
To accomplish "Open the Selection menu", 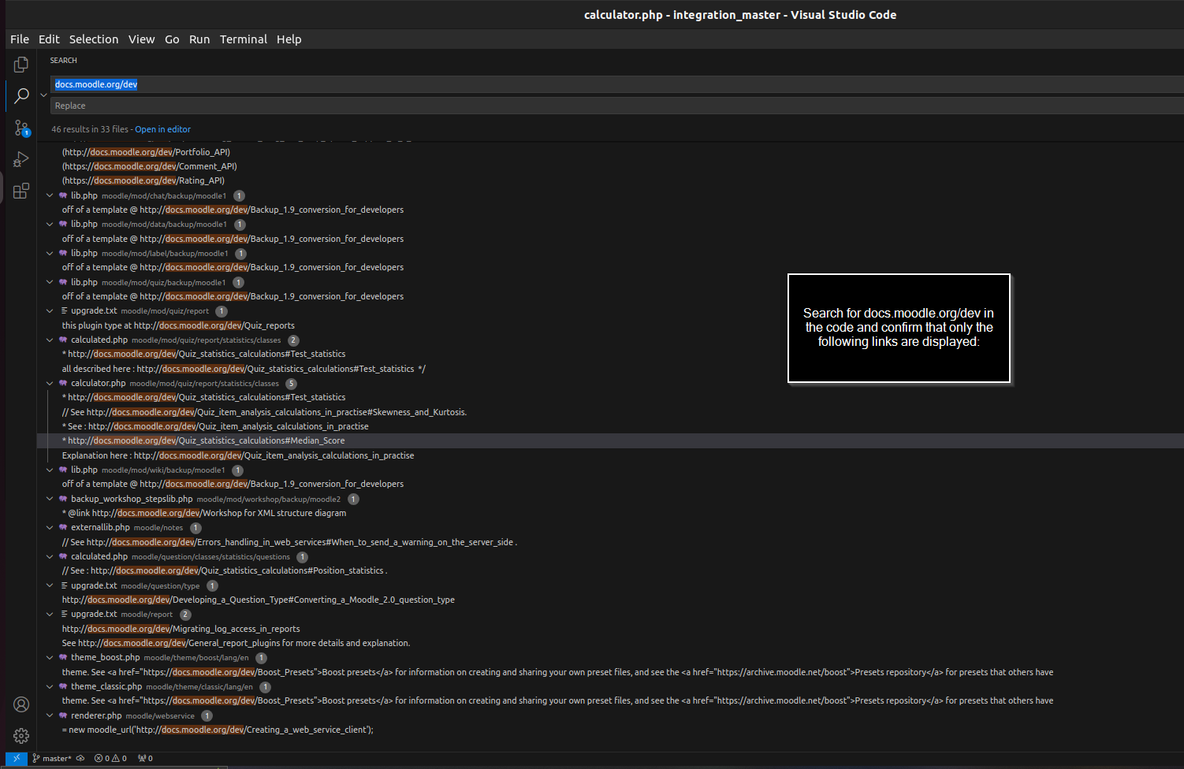I will (x=94, y=39).
